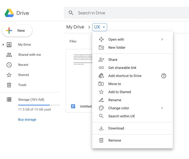189x159 pixels.
Task: Select Get shareable link option
Action: pos(122,68)
